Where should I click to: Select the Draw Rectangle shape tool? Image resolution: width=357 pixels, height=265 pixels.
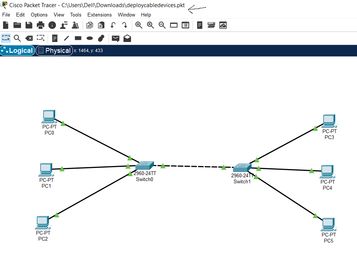[78, 38]
